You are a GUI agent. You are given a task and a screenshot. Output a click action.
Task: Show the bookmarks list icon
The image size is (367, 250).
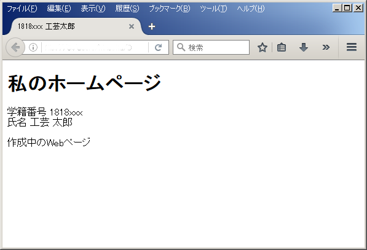click(282, 47)
